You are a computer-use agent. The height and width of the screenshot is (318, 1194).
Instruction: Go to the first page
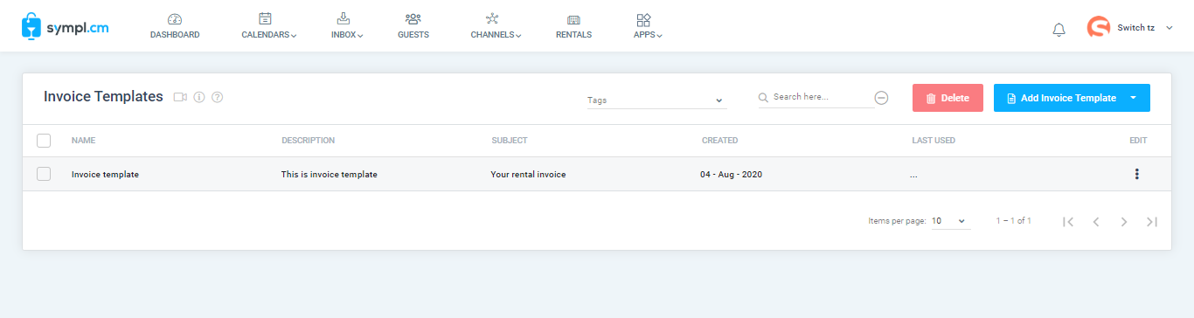pos(1068,222)
